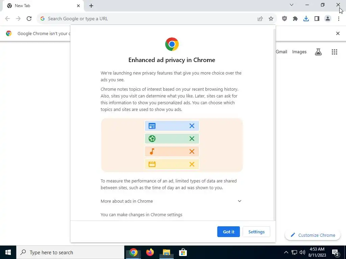346x259 pixels.
Task: Open the notification center icon
Action: point(336,252)
